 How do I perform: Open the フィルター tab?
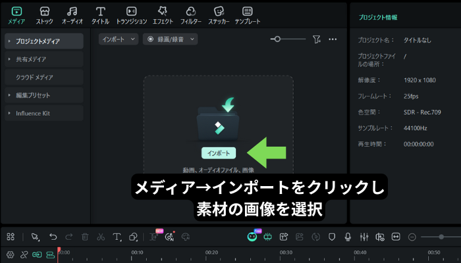click(x=191, y=15)
